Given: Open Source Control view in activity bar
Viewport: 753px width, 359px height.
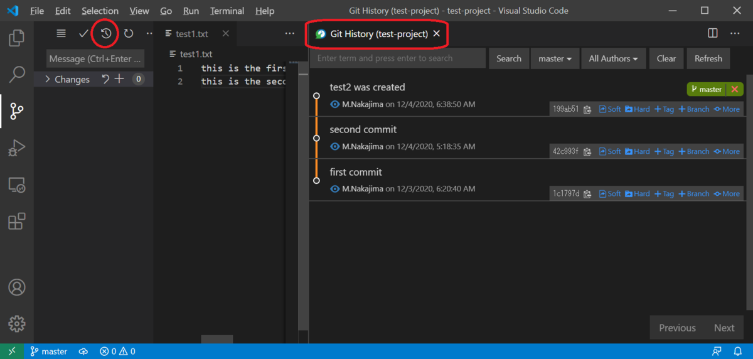Looking at the screenshot, I should tap(17, 112).
